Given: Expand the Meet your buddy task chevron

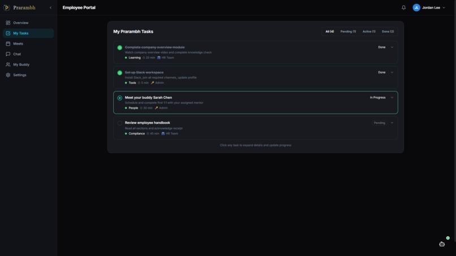Looking at the screenshot, I should coord(392,98).
